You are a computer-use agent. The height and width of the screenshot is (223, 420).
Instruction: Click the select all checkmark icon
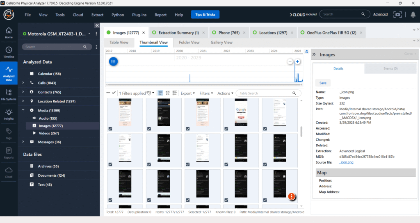[114, 93]
